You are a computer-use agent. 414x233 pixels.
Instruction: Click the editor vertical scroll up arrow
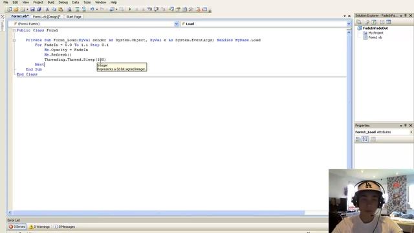tap(349, 32)
